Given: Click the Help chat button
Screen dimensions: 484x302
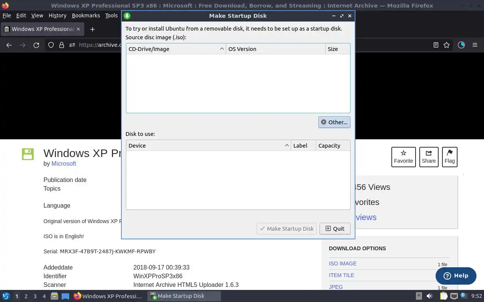Looking at the screenshot, I should (x=456, y=276).
